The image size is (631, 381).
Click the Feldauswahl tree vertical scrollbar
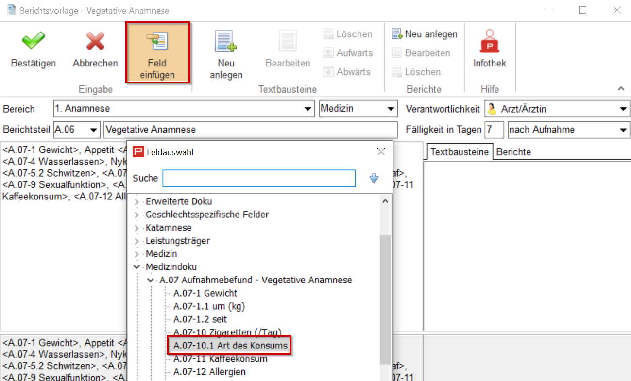tap(385, 291)
